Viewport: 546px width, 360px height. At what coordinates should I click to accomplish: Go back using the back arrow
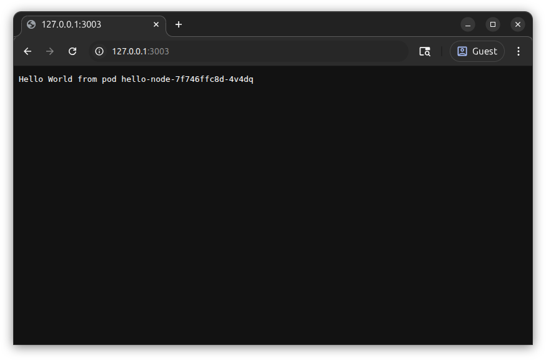click(27, 51)
